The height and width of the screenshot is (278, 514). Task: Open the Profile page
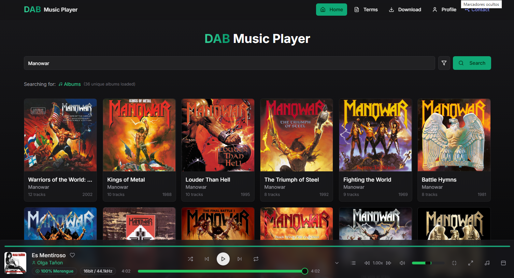point(444,10)
